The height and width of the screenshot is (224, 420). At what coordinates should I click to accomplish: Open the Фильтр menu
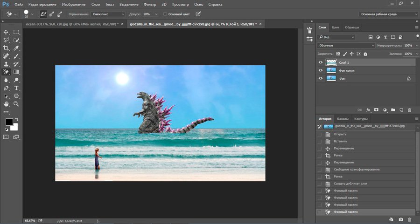pos(150,4)
